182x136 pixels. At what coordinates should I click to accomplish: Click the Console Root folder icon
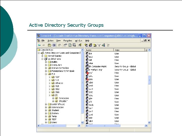point(39,50)
